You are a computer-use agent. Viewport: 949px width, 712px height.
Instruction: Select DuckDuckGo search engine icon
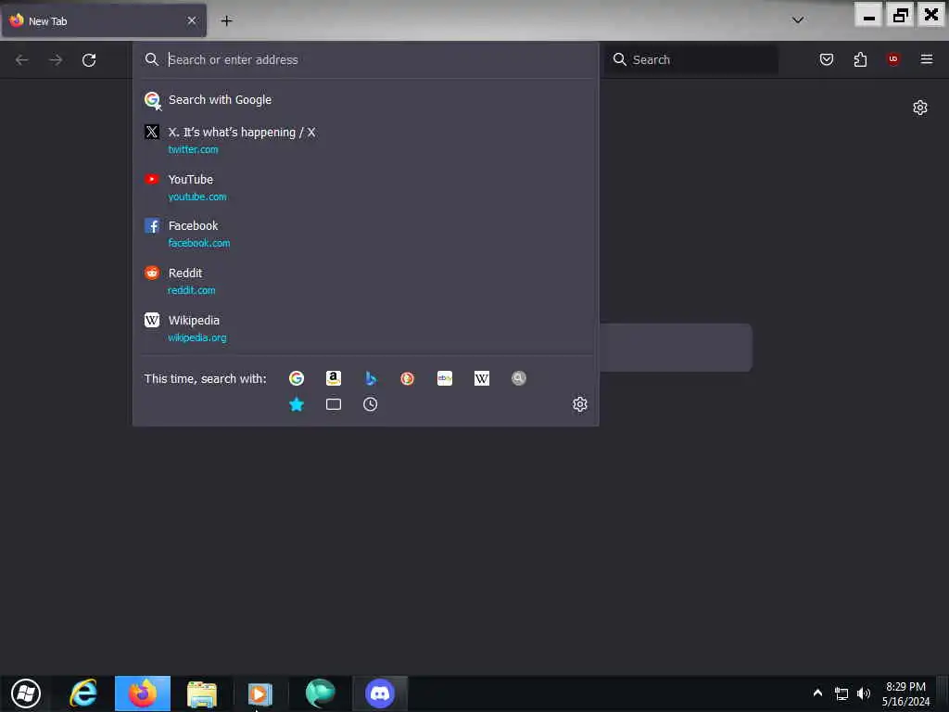click(408, 378)
